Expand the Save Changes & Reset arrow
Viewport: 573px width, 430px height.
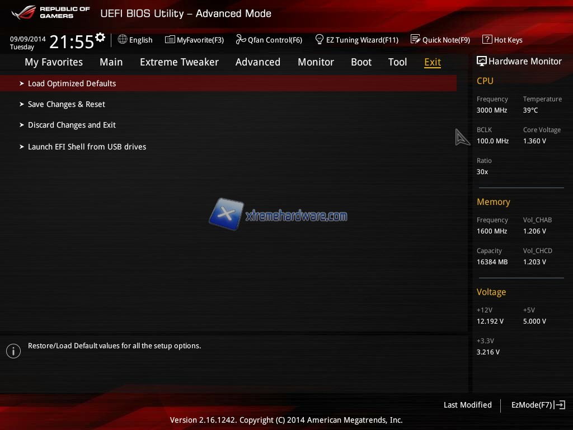coord(22,104)
